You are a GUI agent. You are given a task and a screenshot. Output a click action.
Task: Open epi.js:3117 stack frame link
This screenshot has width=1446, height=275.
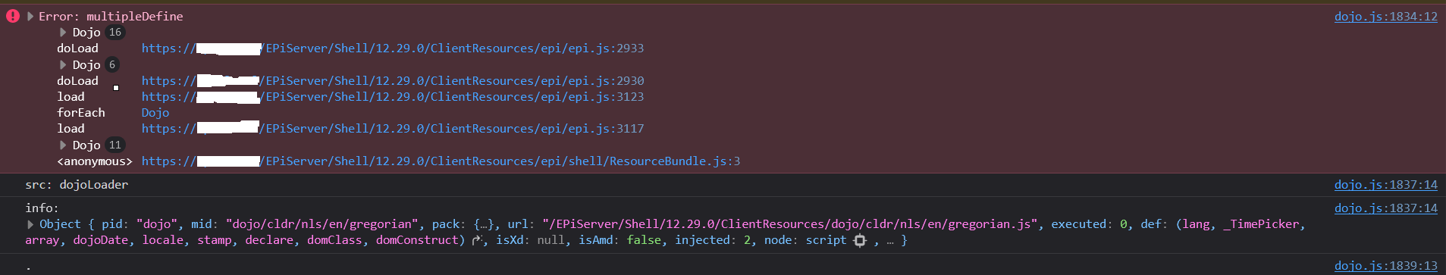click(x=393, y=129)
